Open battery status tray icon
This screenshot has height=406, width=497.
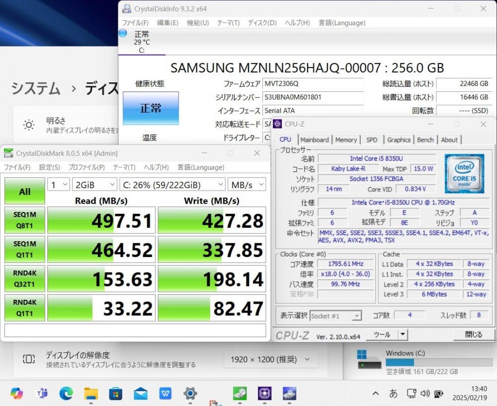pyautogui.click(x=438, y=394)
